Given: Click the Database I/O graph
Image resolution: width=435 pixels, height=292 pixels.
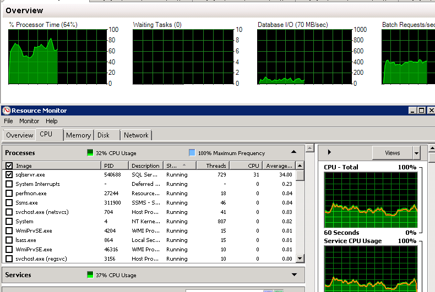Looking at the screenshot, I should pyautogui.click(x=304, y=57).
